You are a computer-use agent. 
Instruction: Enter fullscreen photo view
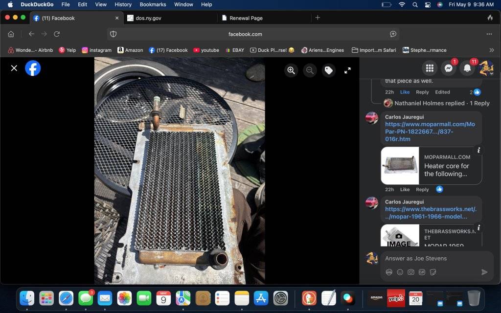(x=347, y=70)
